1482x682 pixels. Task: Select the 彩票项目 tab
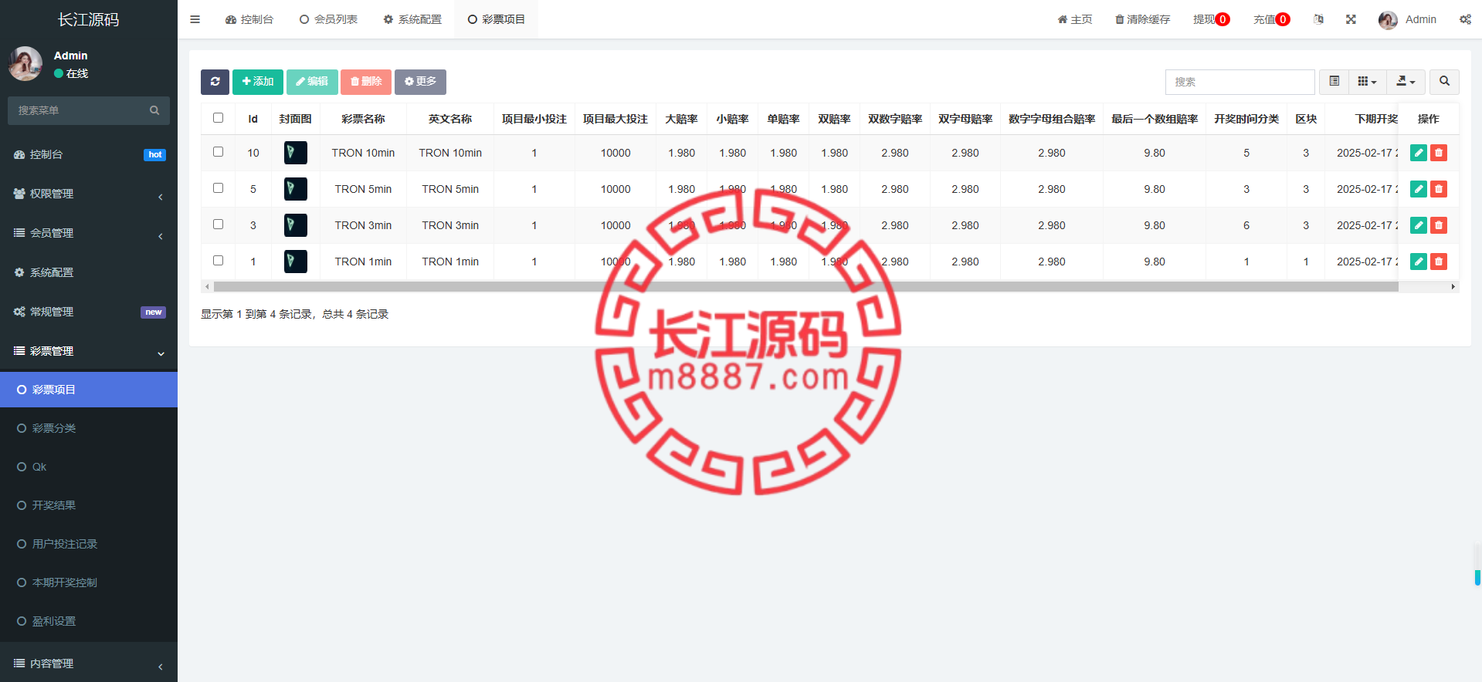497,19
